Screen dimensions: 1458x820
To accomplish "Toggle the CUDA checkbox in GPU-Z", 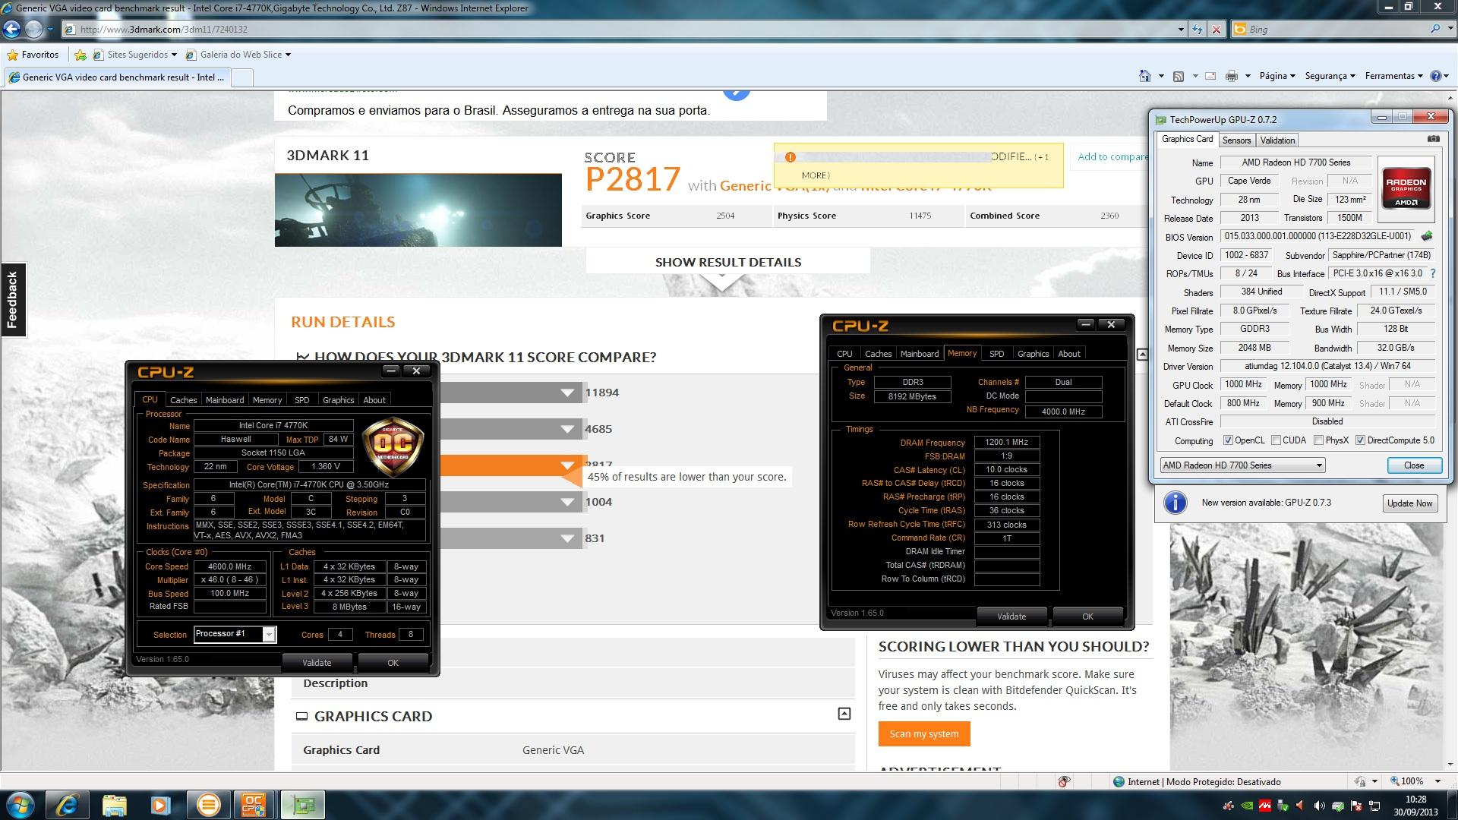I will [x=1276, y=440].
